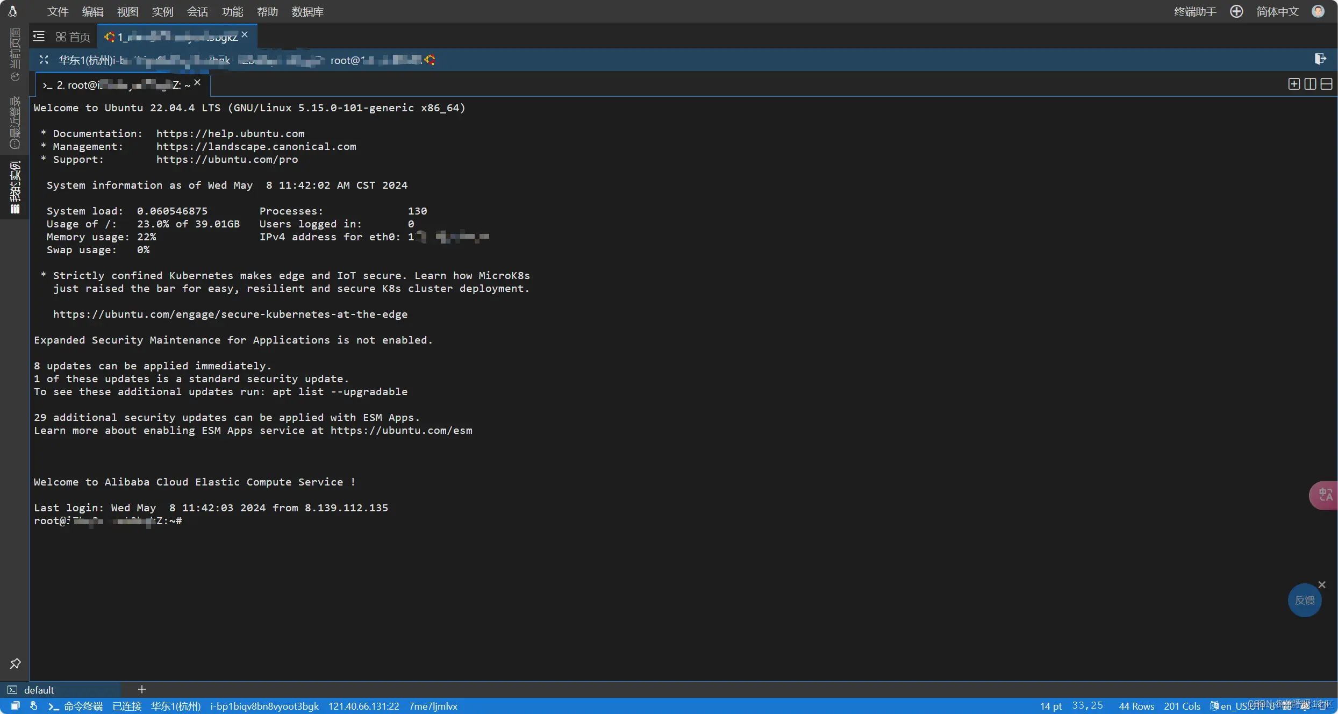Open the 会话 menu

pos(197,11)
